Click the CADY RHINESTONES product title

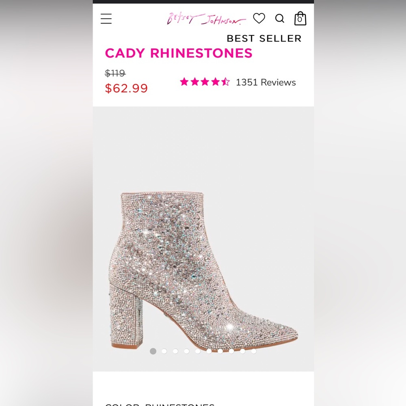pos(179,53)
